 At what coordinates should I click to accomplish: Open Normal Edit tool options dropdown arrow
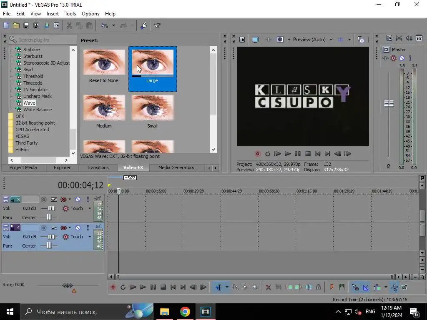pos(226,287)
